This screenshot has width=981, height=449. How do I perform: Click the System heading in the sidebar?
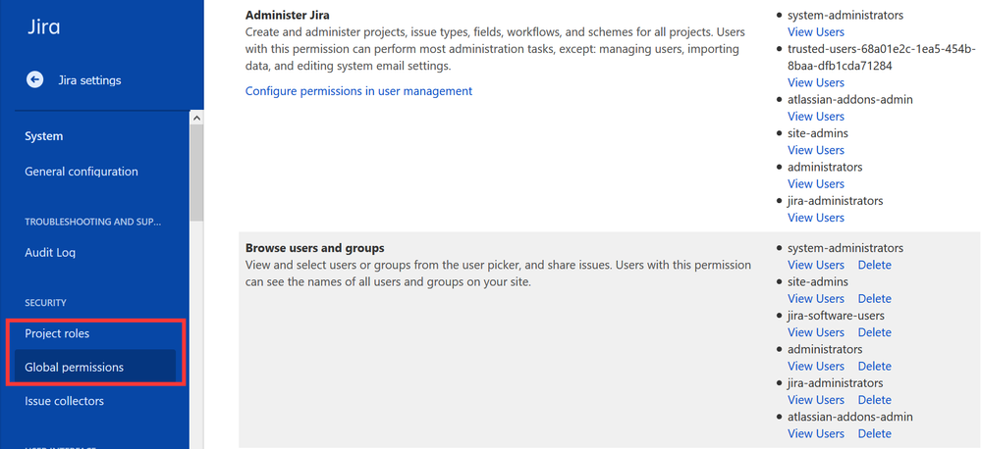coord(44,136)
